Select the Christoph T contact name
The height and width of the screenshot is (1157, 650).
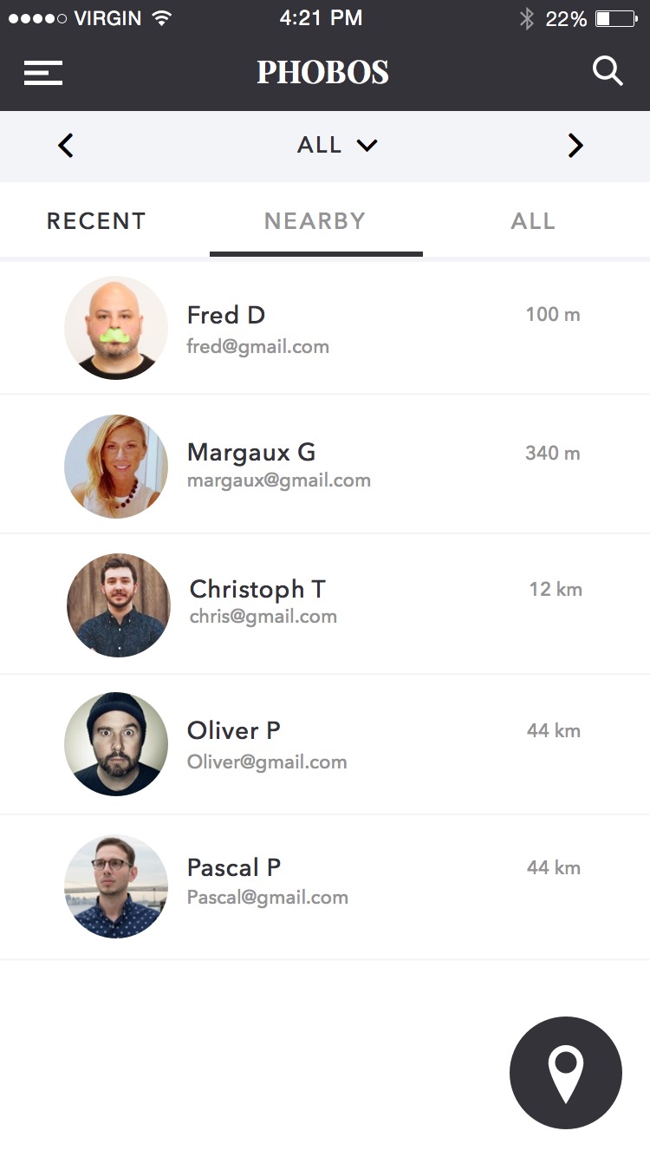[257, 590]
